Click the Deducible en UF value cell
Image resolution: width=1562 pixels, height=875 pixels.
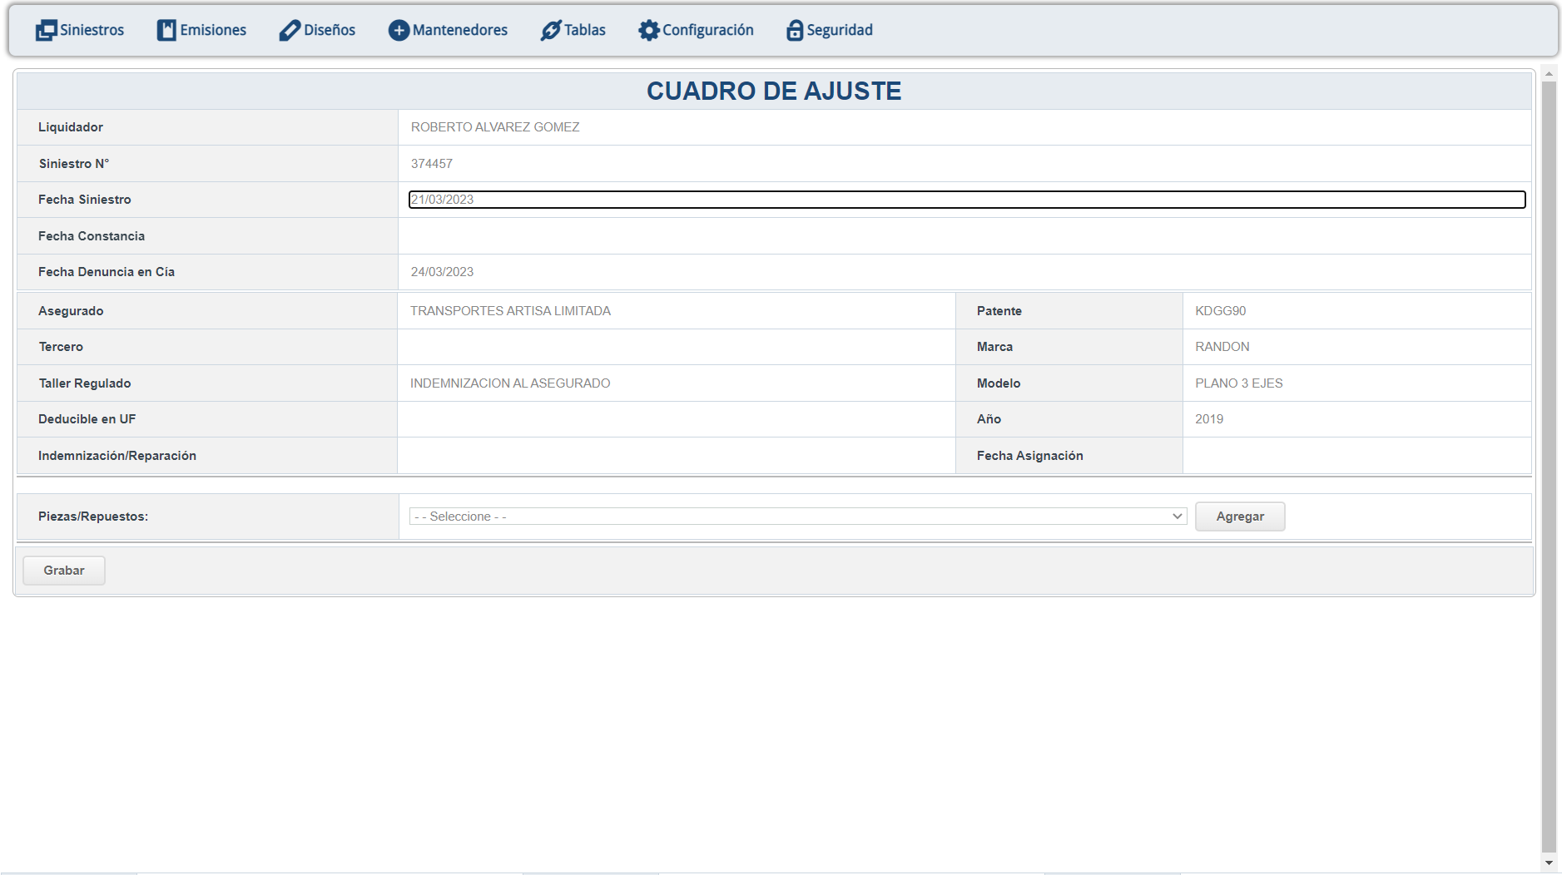click(x=676, y=419)
